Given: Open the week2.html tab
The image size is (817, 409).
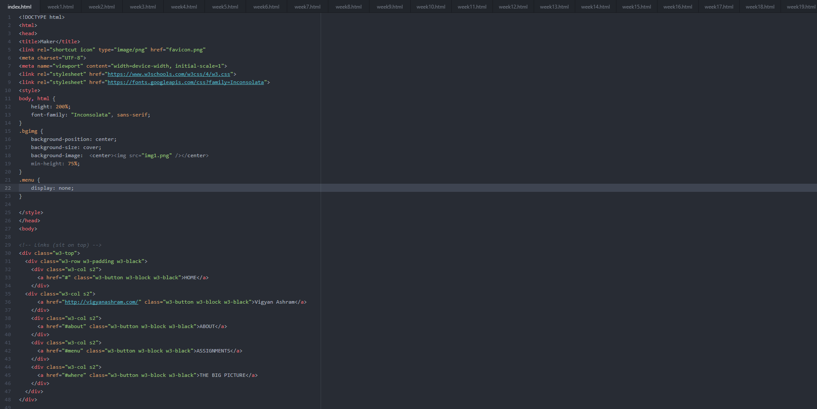Looking at the screenshot, I should pos(102,6).
